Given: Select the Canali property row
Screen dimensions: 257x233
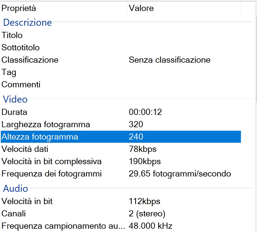Looking at the screenshot, I should [14, 213].
